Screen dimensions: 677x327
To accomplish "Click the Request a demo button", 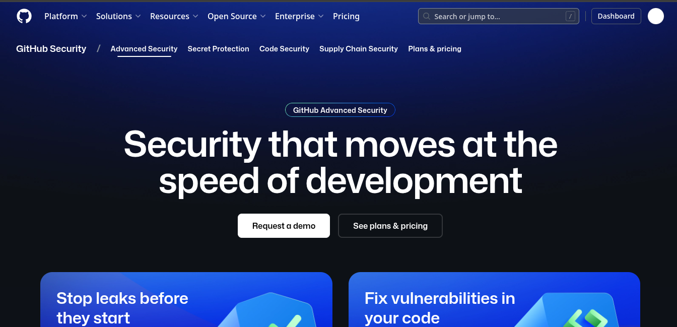I will (284, 226).
